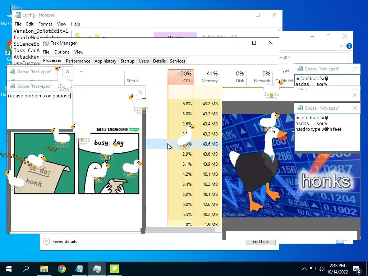Switch to the Processes tab
This screenshot has width=368, height=276.
(x=52, y=60)
